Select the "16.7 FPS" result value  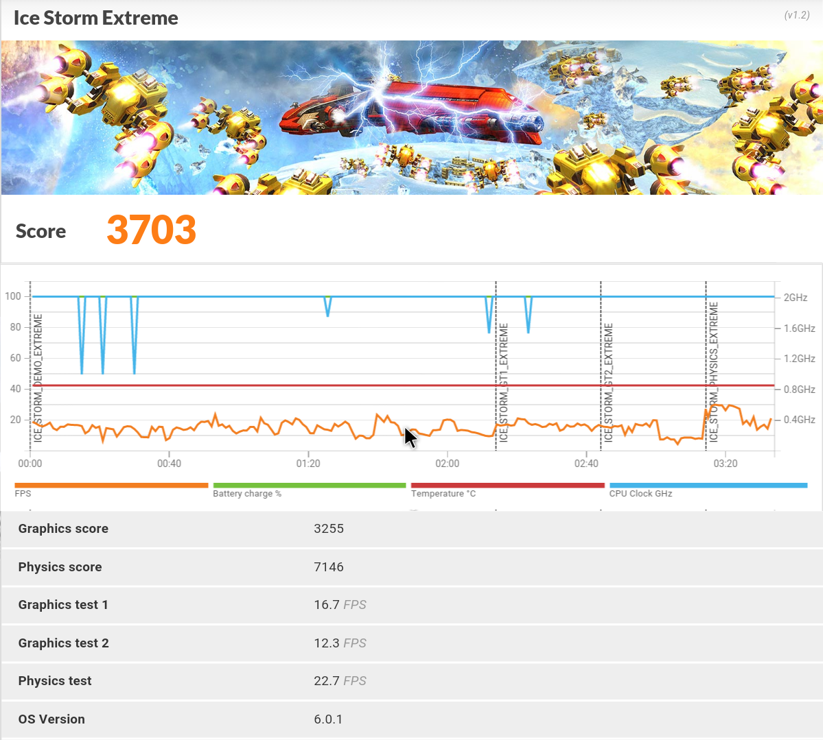tap(340, 605)
